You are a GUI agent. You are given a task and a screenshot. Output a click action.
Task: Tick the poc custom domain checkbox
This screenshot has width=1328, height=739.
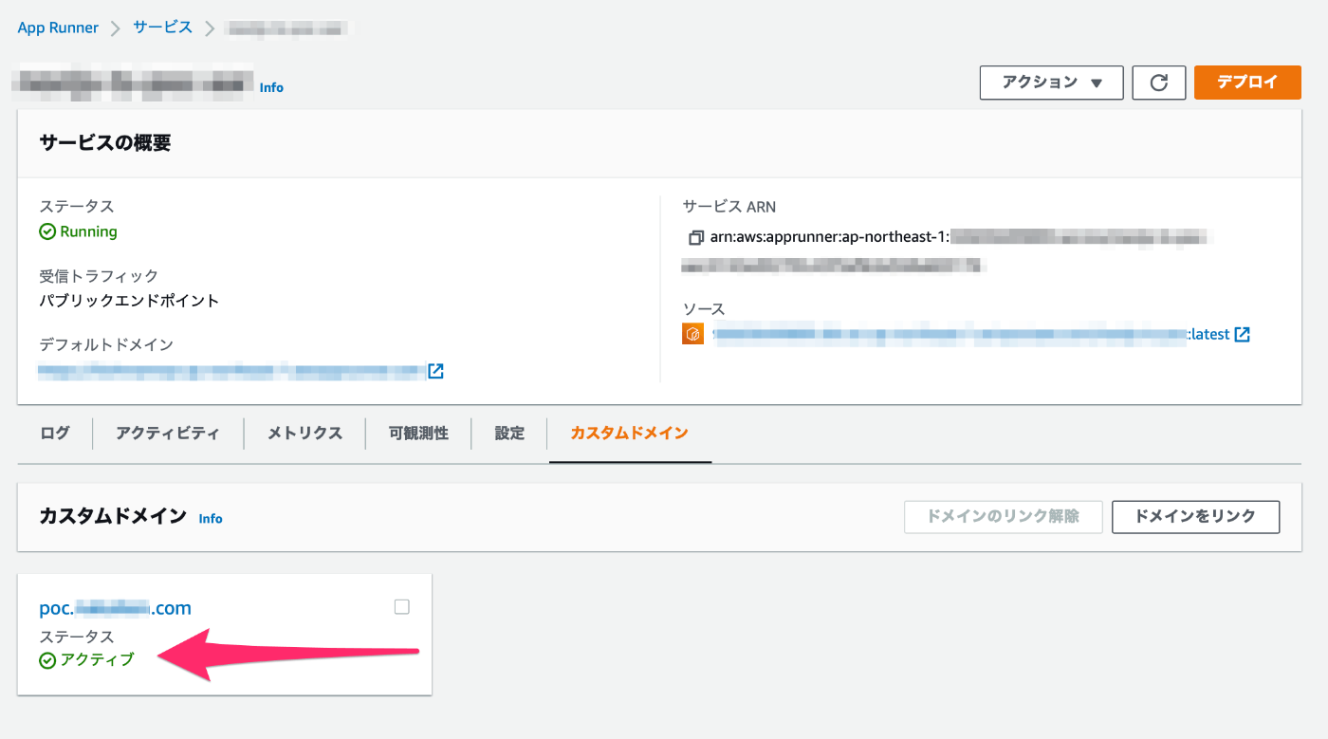click(402, 607)
